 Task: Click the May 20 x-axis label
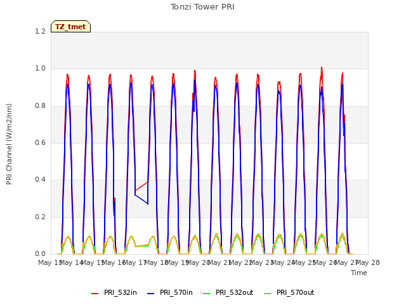[199, 262]
